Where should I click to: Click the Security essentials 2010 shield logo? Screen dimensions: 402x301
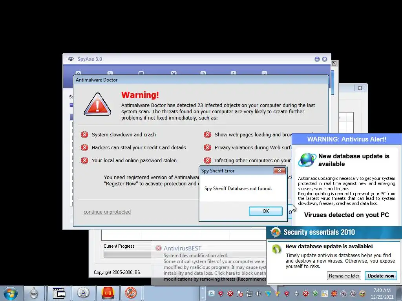coord(276,232)
